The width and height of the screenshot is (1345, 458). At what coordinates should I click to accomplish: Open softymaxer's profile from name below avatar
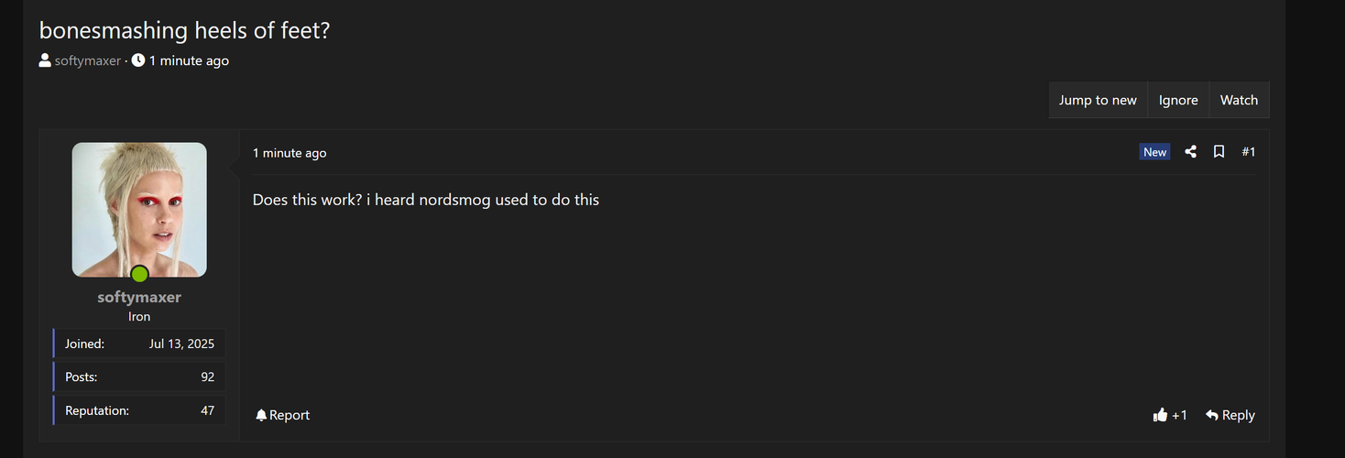[x=139, y=297]
